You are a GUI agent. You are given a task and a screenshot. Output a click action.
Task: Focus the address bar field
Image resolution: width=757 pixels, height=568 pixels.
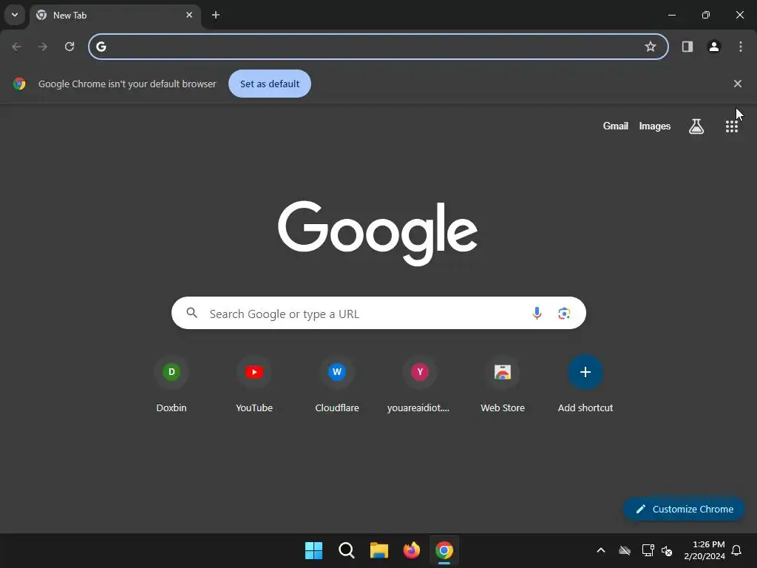(x=378, y=47)
